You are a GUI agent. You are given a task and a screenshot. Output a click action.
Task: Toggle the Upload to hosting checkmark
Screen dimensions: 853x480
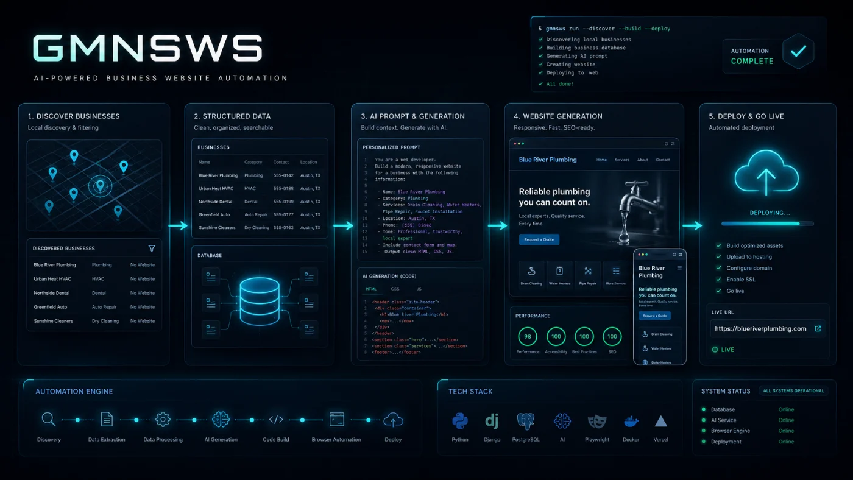click(718, 257)
